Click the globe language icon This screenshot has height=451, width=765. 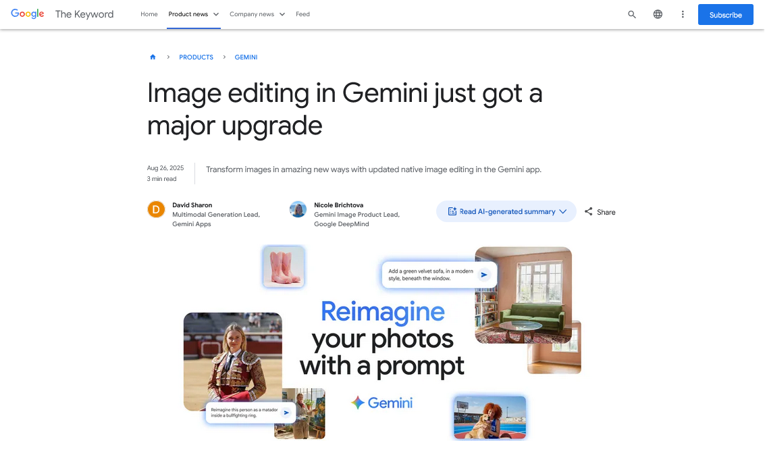tap(658, 15)
